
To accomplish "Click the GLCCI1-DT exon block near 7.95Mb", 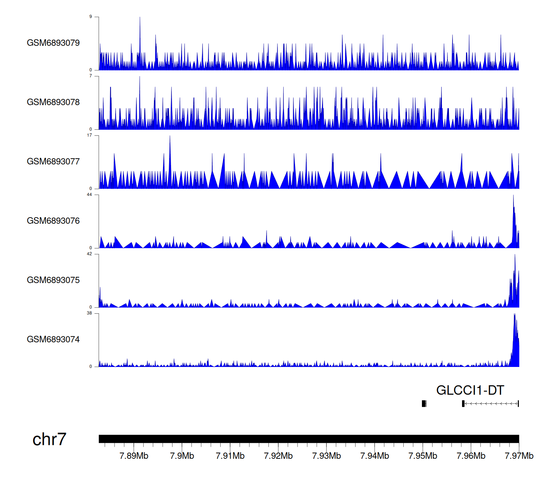I will coord(424,403).
